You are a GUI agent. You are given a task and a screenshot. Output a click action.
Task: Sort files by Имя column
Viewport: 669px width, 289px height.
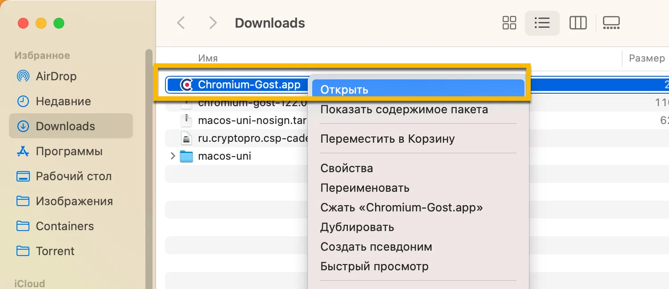coord(208,58)
